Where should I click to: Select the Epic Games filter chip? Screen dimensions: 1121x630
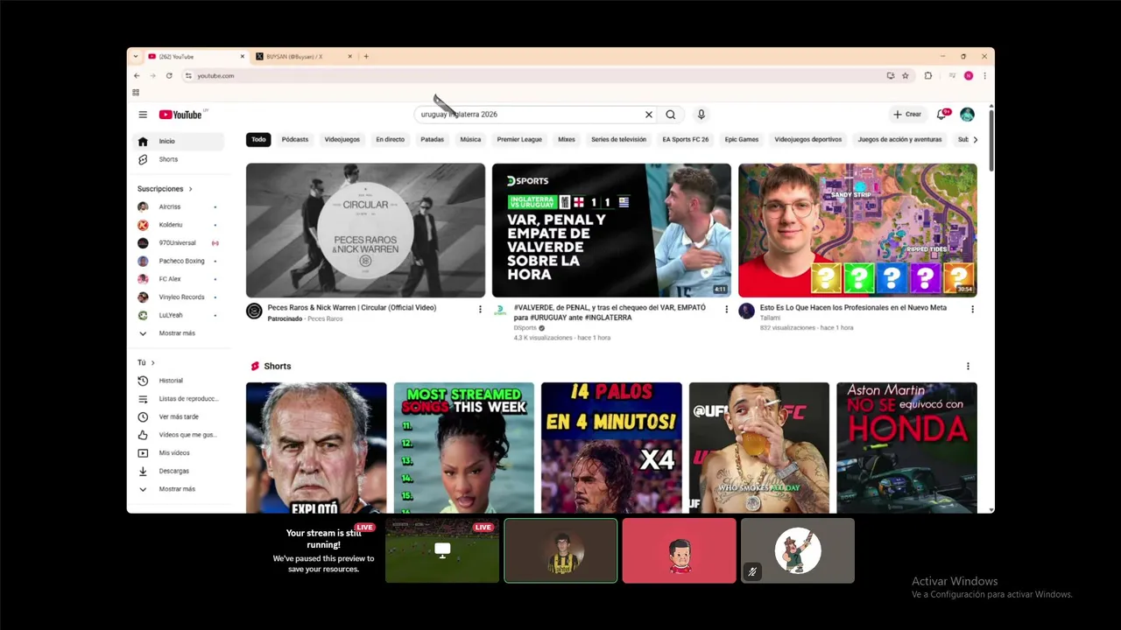742,139
